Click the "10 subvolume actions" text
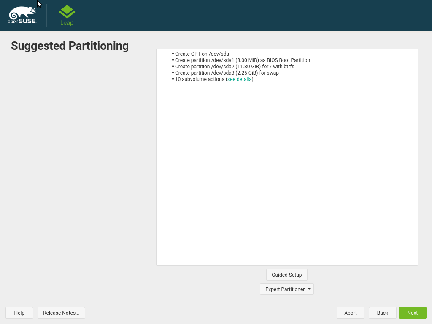 pyautogui.click(x=200, y=79)
